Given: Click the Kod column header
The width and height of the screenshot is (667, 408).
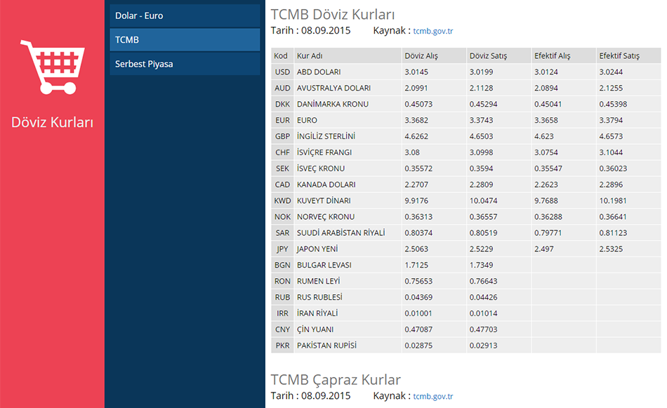Looking at the screenshot, I should click(281, 55).
